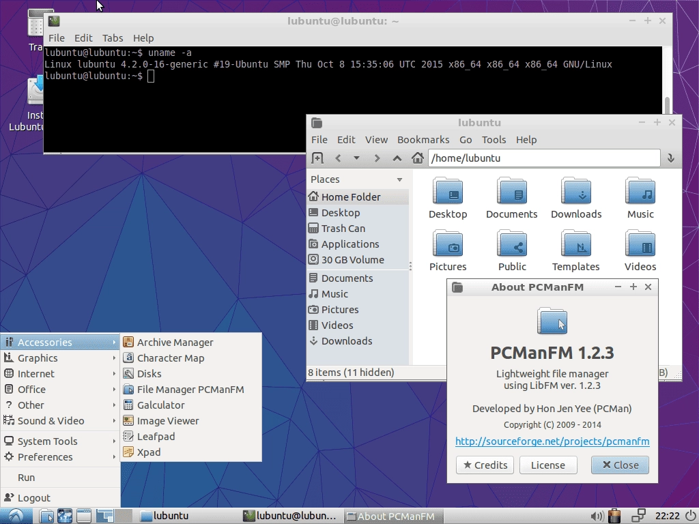Screen dimensions: 699x524
Task: Select Videos bookmark in sidebar
Action: (358, 325)
